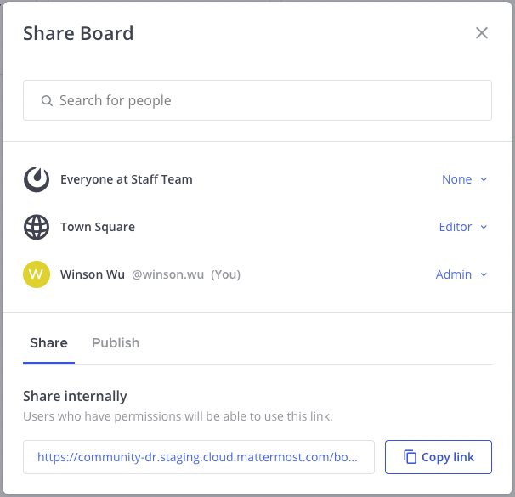Click the internal share link URL

click(x=198, y=457)
